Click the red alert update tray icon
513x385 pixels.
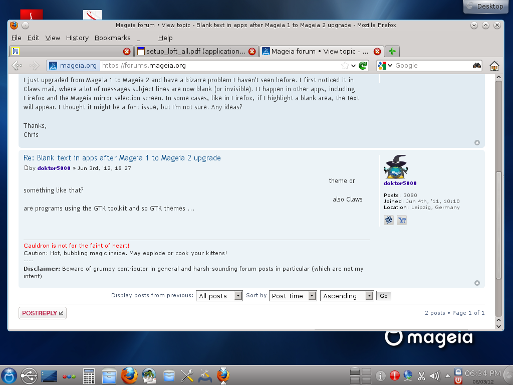click(395, 375)
